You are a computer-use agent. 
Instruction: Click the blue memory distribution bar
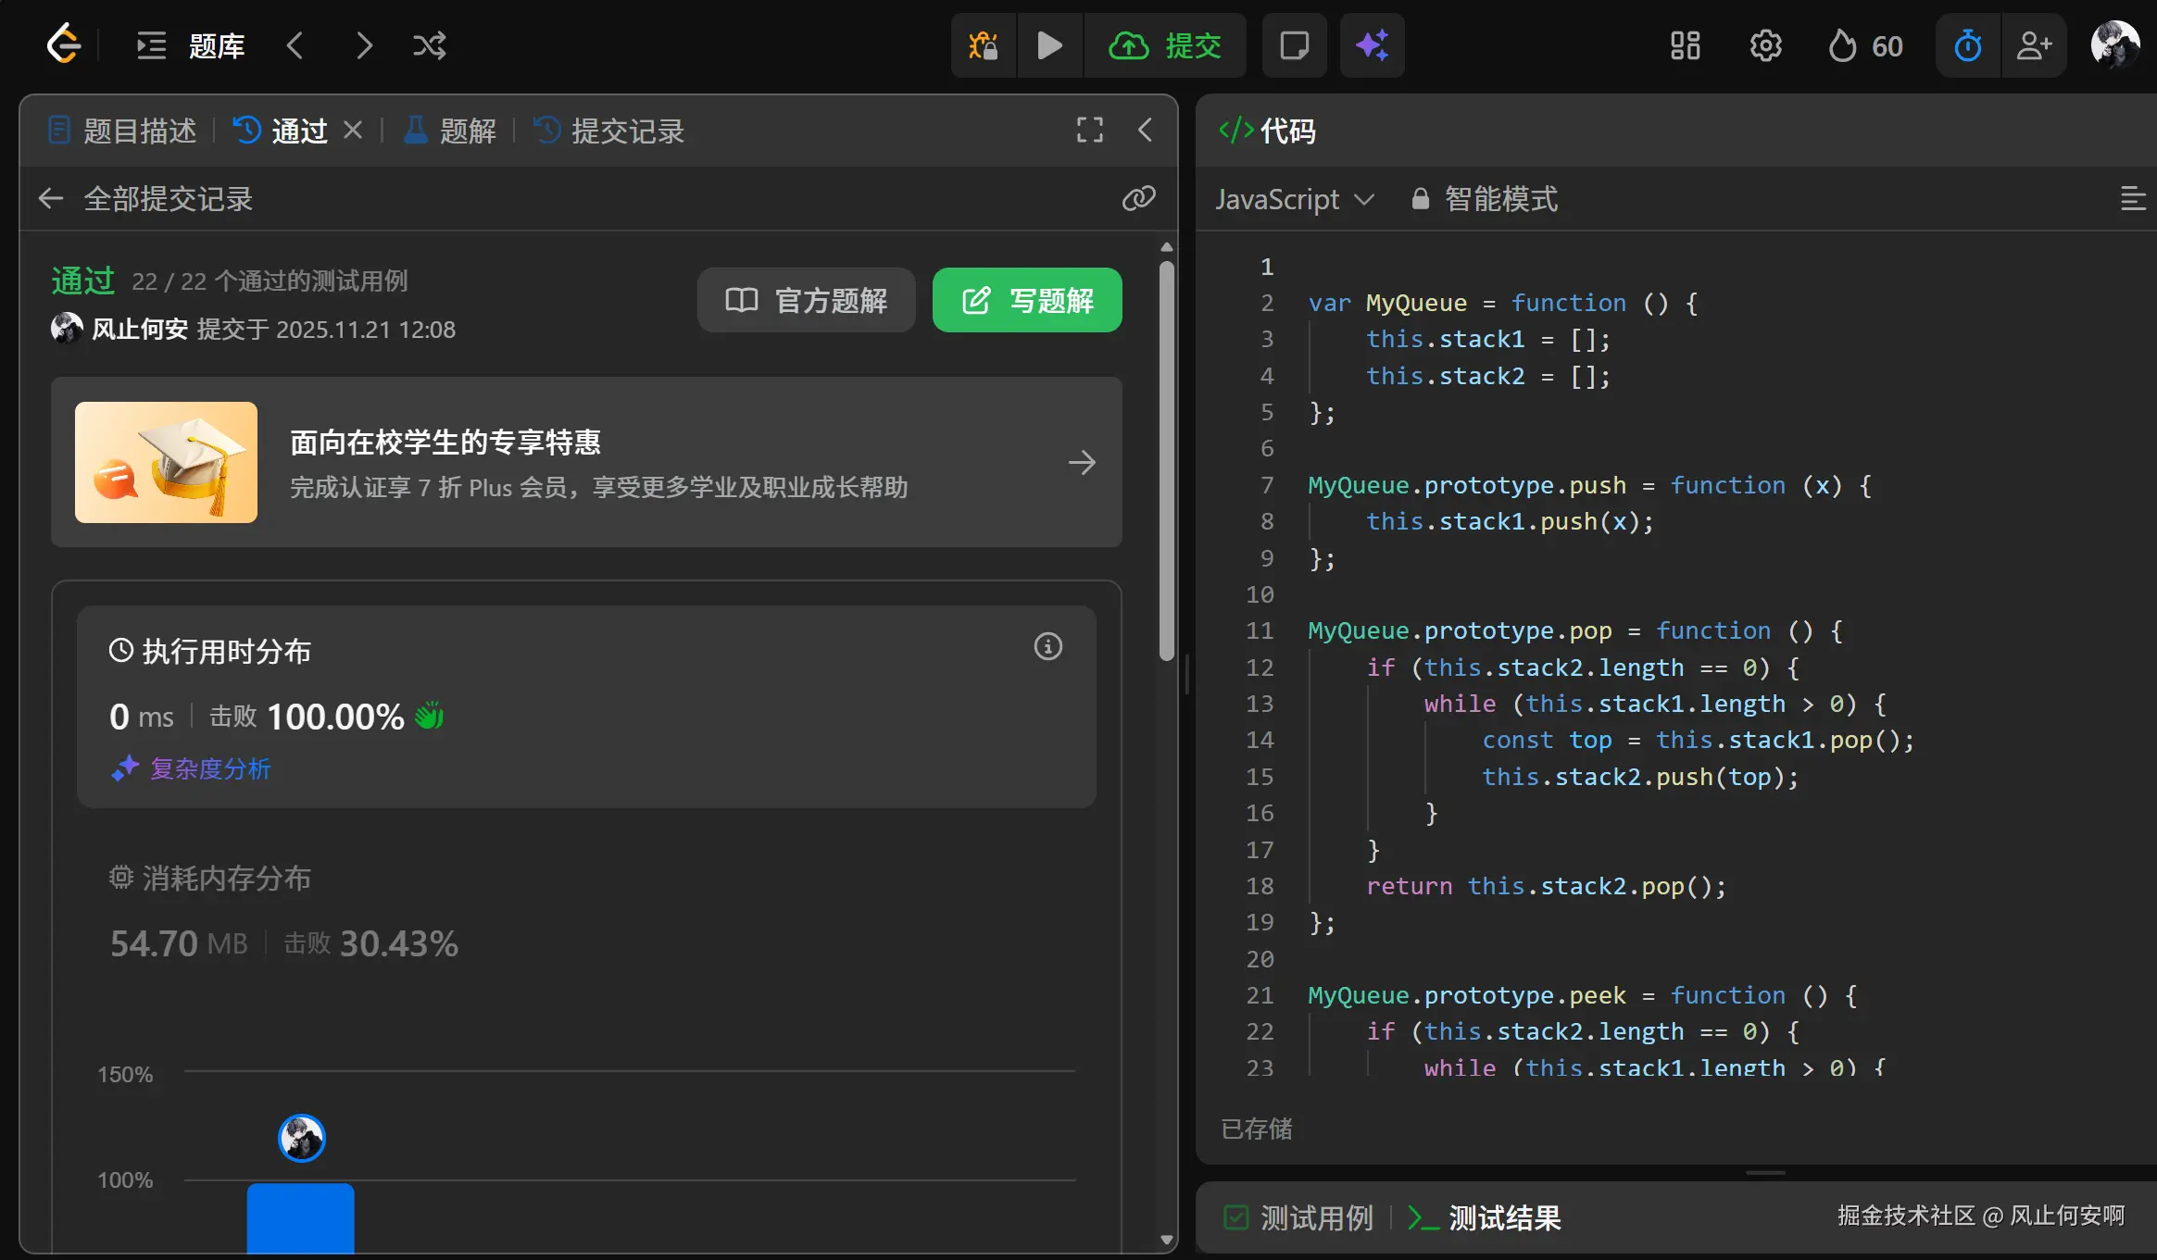point(300,1216)
